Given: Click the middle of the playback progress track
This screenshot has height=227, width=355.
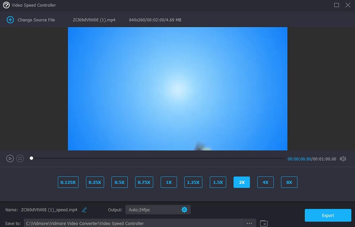Looking at the screenshot, I should [x=158, y=158].
